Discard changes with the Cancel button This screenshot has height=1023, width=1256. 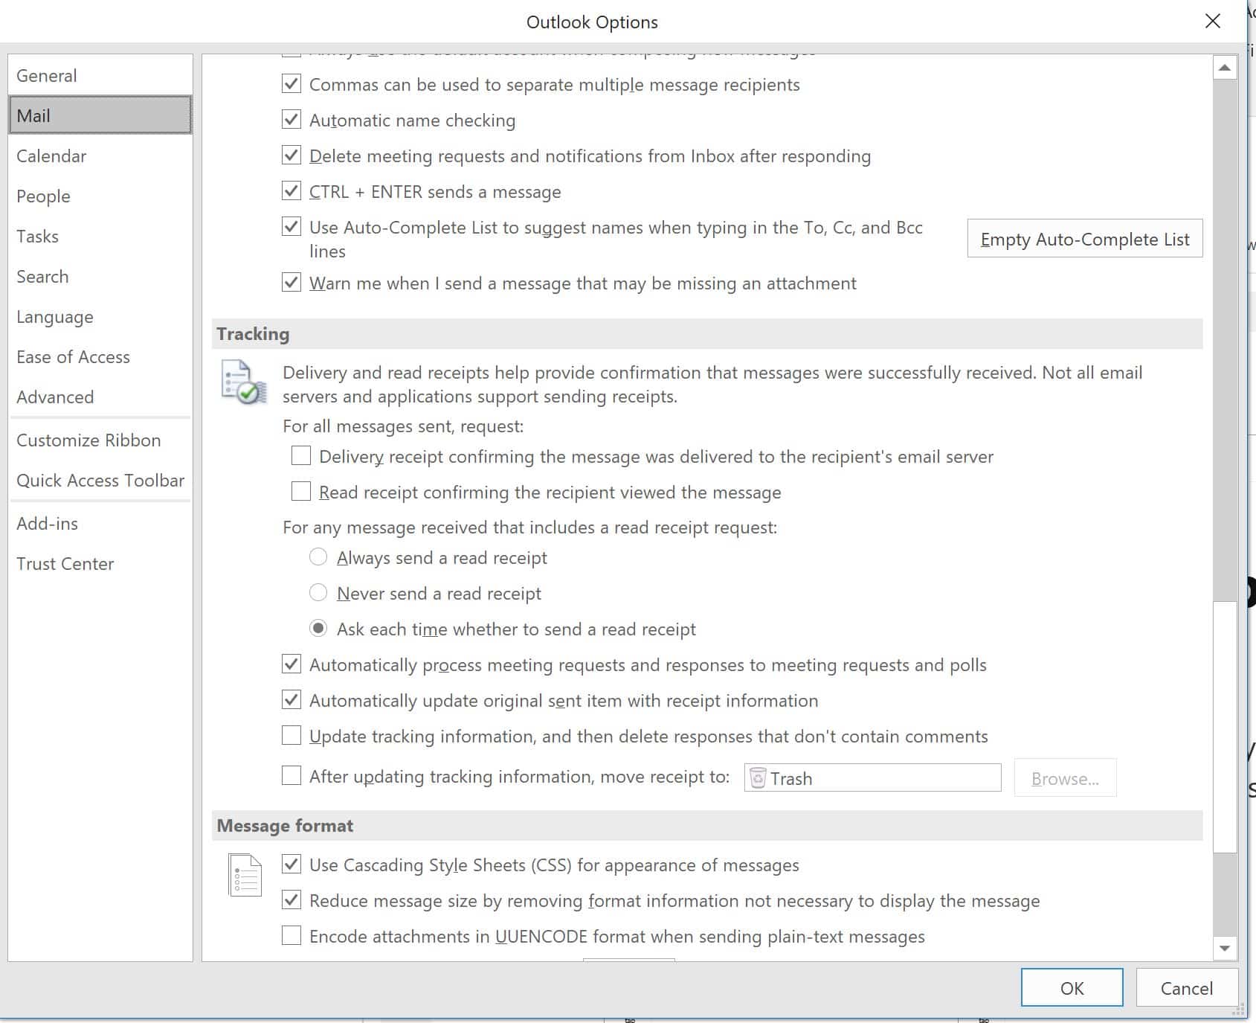click(x=1186, y=988)
